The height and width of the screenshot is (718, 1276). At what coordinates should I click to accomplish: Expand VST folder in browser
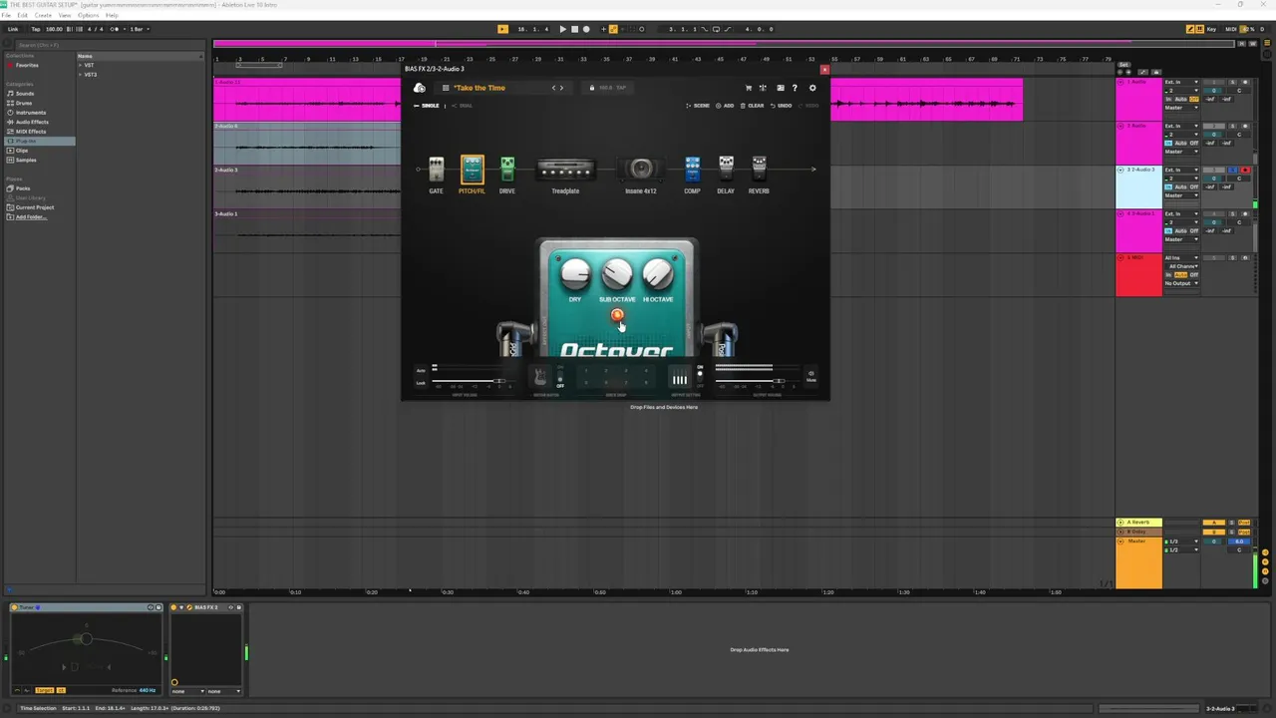pos(81,65)
